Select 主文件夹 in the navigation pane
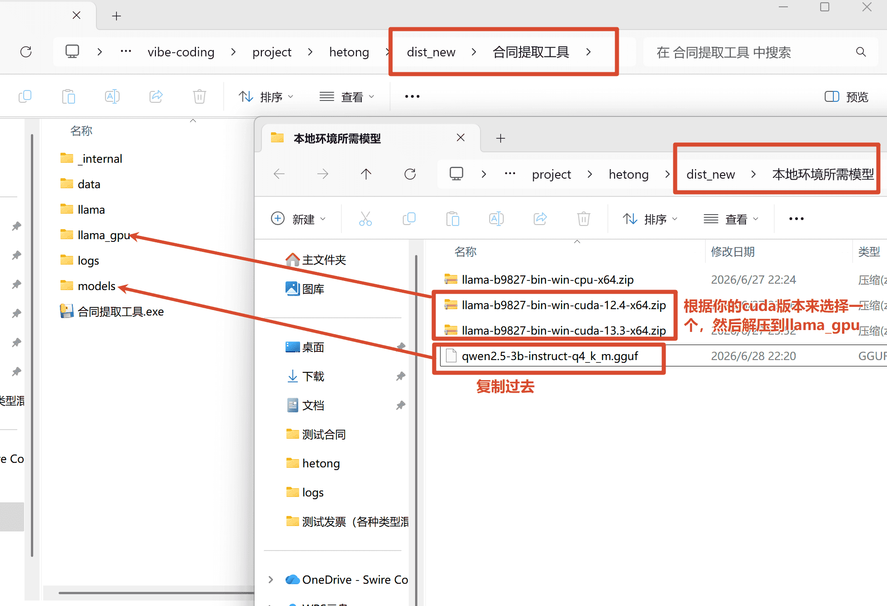Image resolution: width=887 pixels, height=606 pixels. tap(316, 260)
